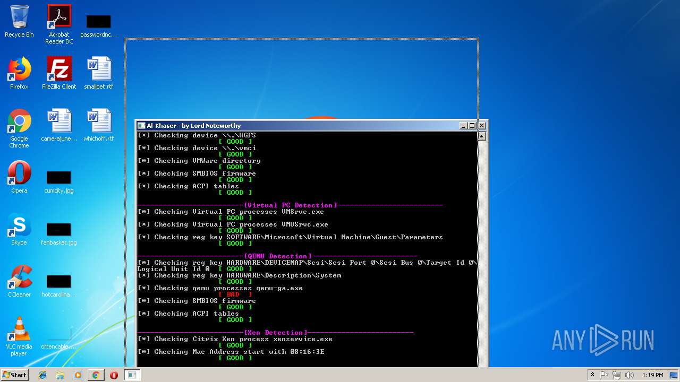Open whichoff.rtf document
This screenshot has height=382, width=680.
click(x=99, y=125)
